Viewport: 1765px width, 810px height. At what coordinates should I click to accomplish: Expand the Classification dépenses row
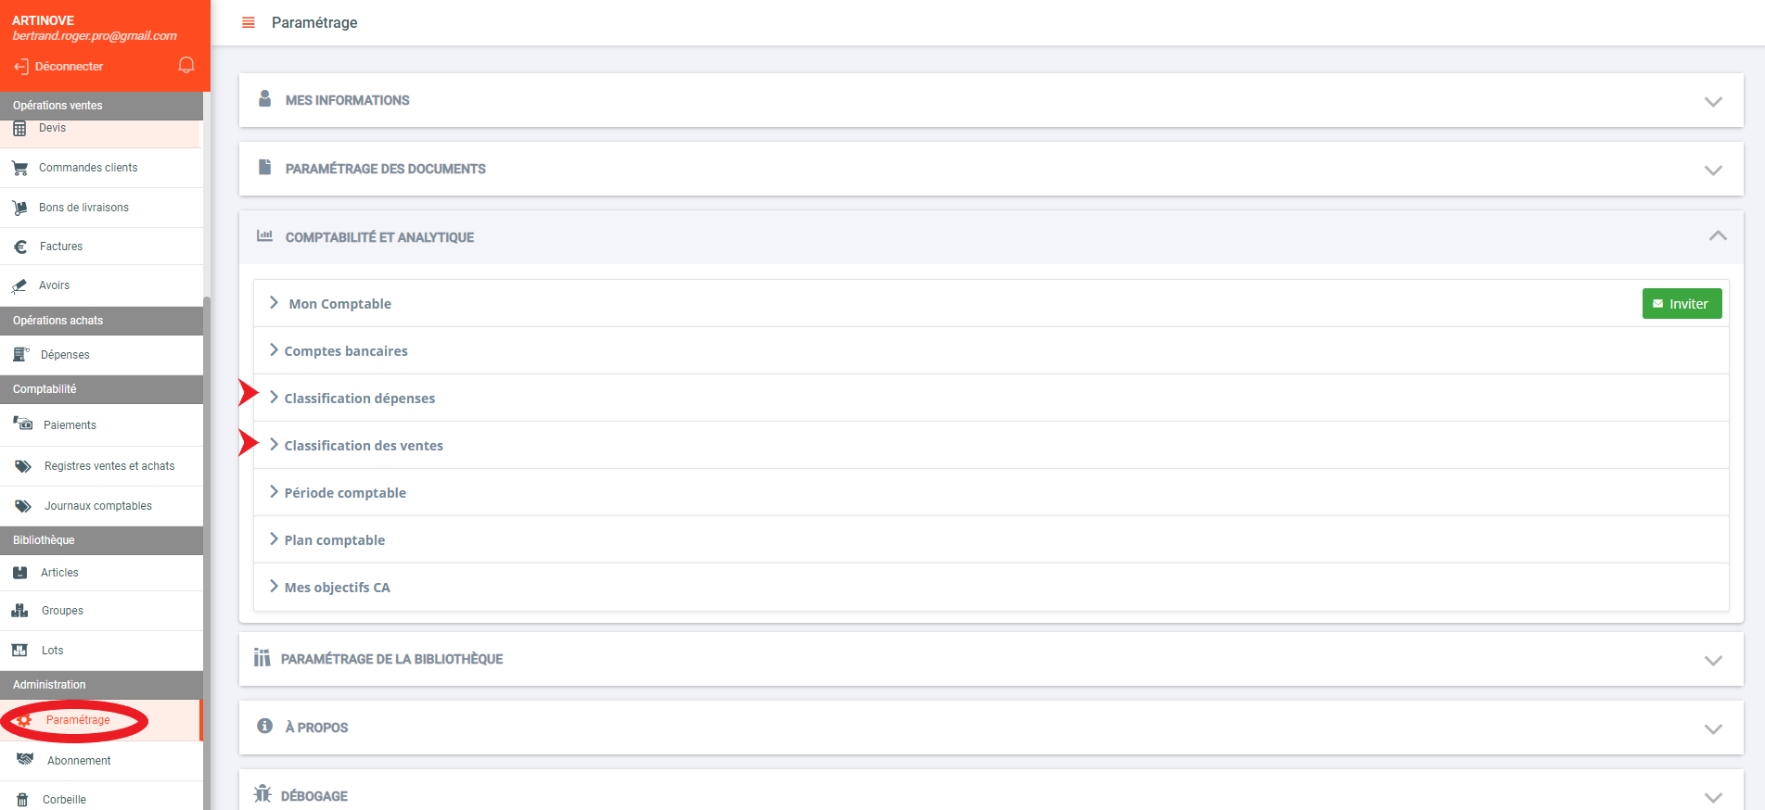pos(359,399)
